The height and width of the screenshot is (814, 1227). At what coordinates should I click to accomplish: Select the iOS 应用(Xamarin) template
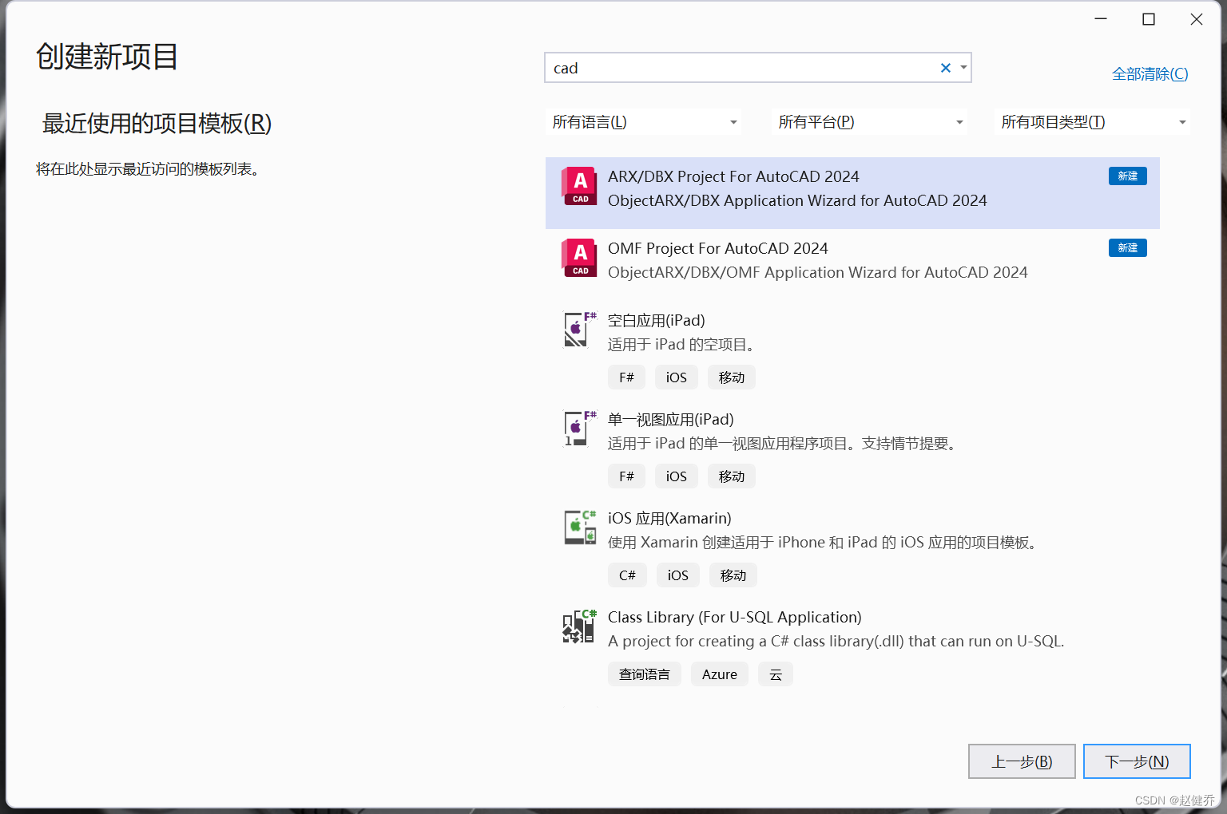pyautogui.click(x=852, y=547)
